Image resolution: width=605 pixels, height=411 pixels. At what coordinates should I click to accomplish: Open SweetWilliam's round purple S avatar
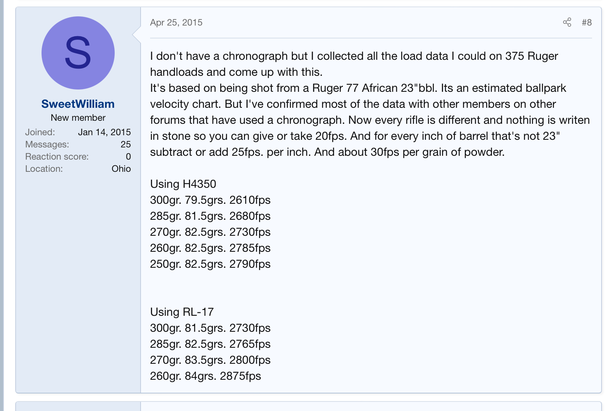coord(78,53)
